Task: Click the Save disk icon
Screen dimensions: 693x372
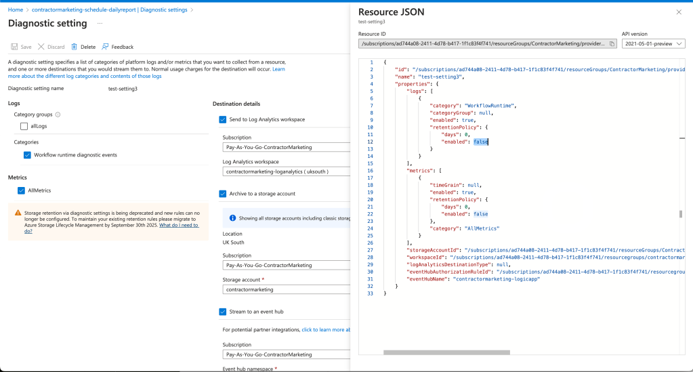Action: [14, 47]
